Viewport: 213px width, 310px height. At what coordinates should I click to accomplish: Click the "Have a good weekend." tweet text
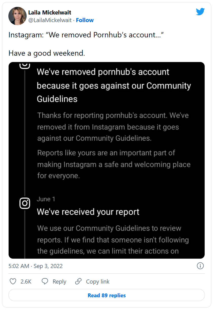click(47, 53)
